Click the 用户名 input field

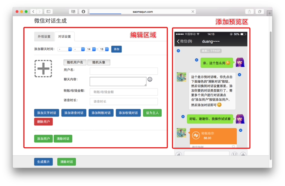[x=123, y=71]
